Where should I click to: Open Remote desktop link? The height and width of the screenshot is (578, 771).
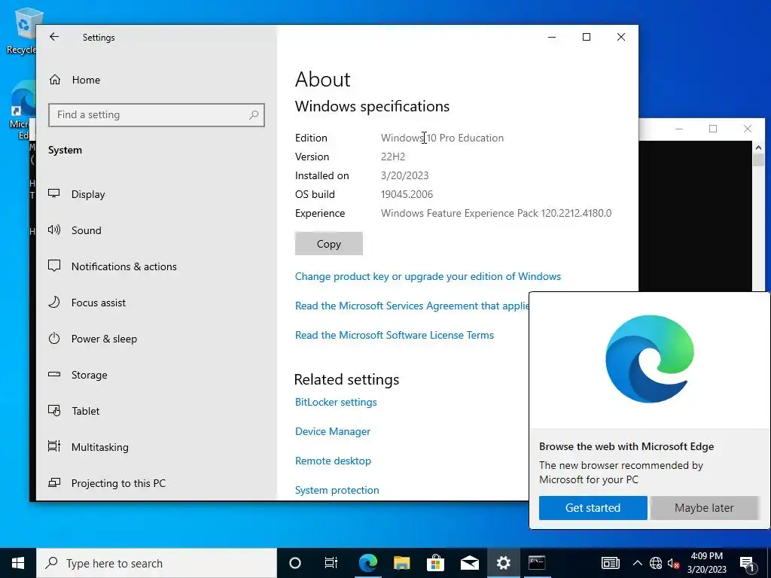pos(333,461)
